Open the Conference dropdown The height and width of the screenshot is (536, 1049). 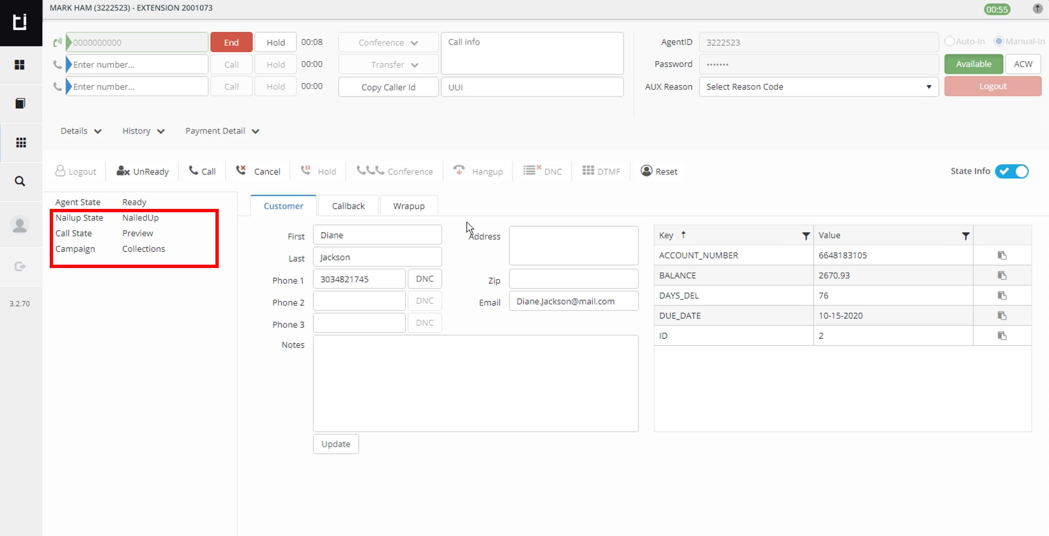pos(388,42)
